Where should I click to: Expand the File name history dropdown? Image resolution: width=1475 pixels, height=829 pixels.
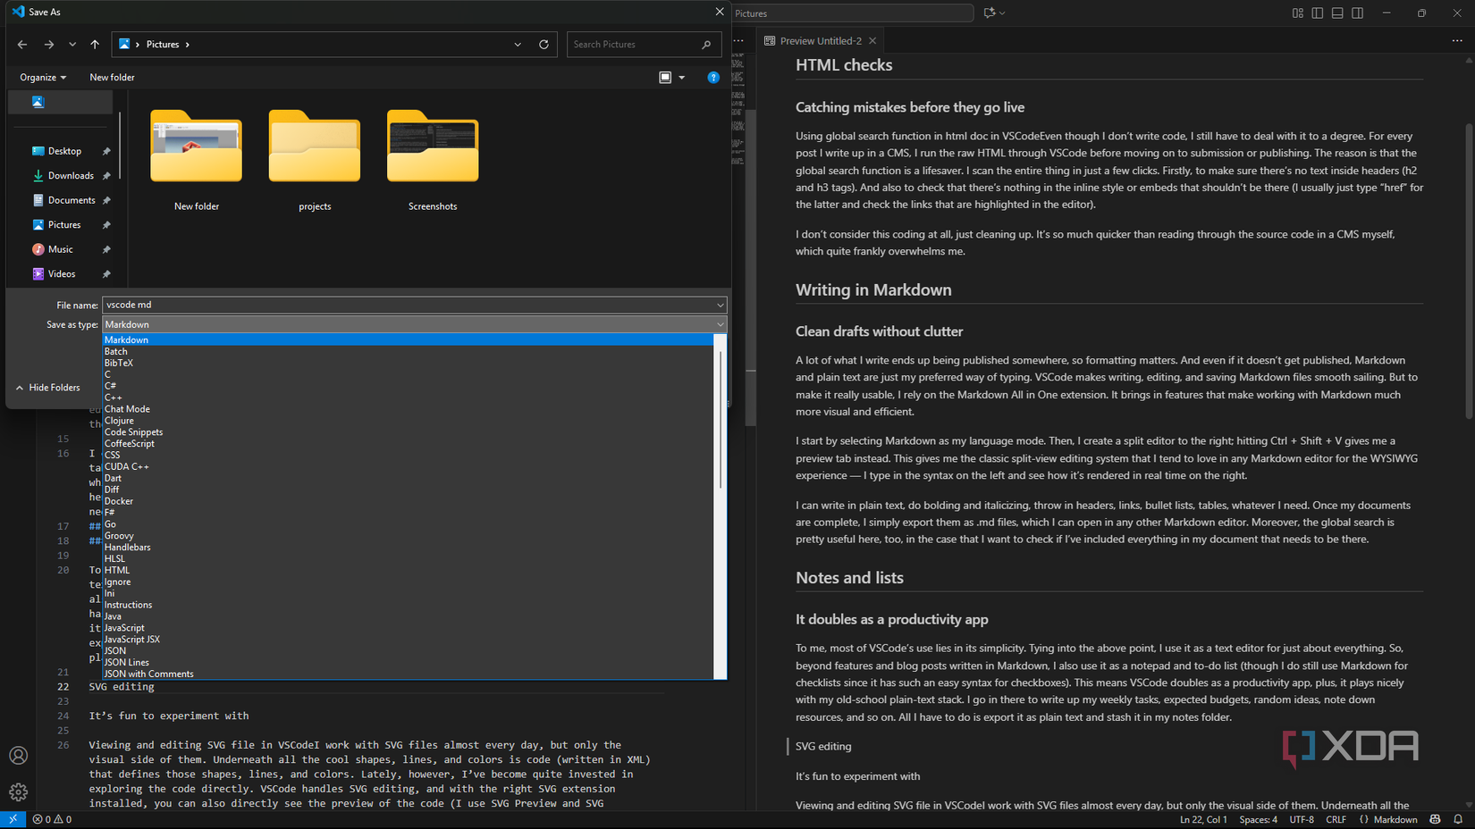tap(721, 305)
